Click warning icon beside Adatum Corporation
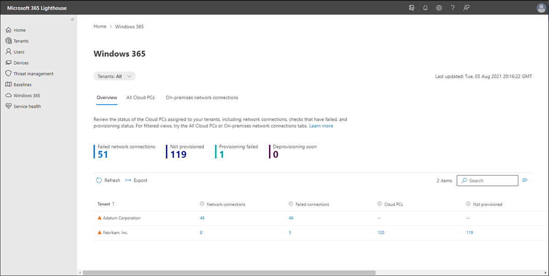This screenshot has width=549, height=276. [x=99, y=218]
